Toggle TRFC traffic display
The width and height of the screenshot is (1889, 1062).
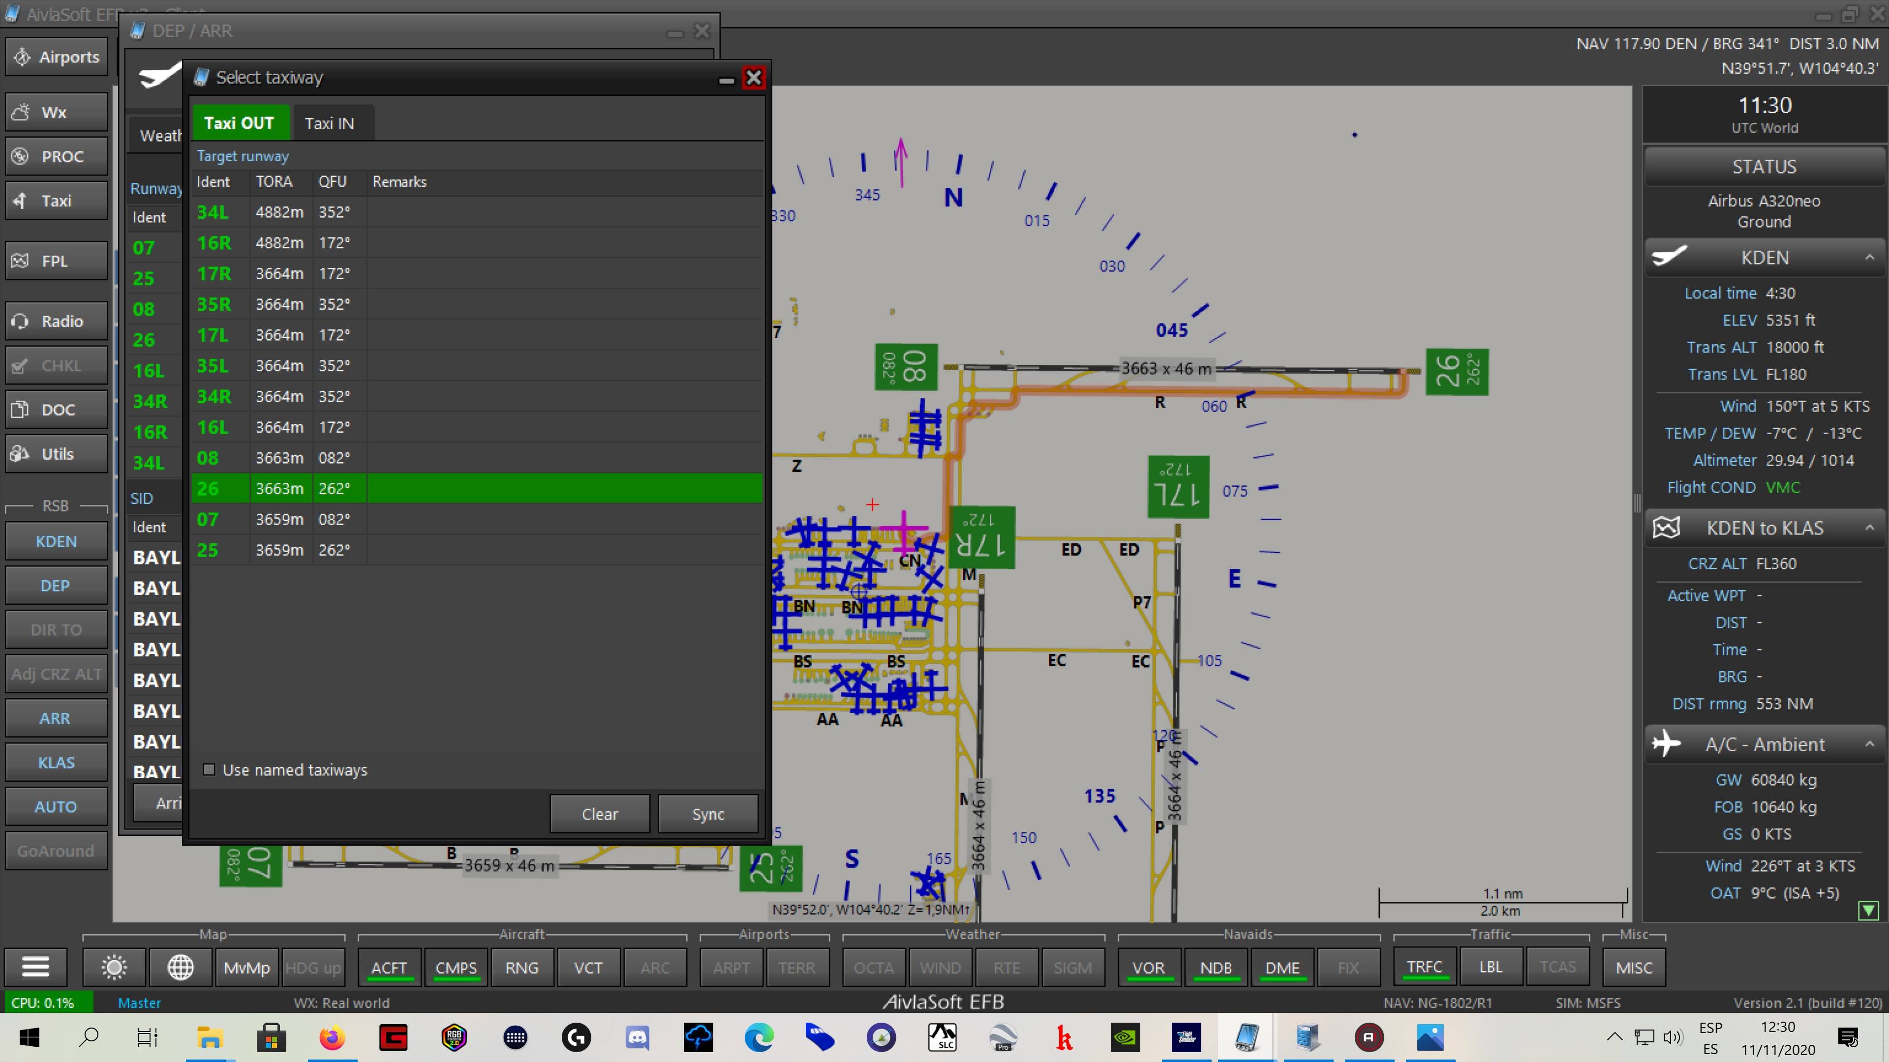click(1424, 968)
